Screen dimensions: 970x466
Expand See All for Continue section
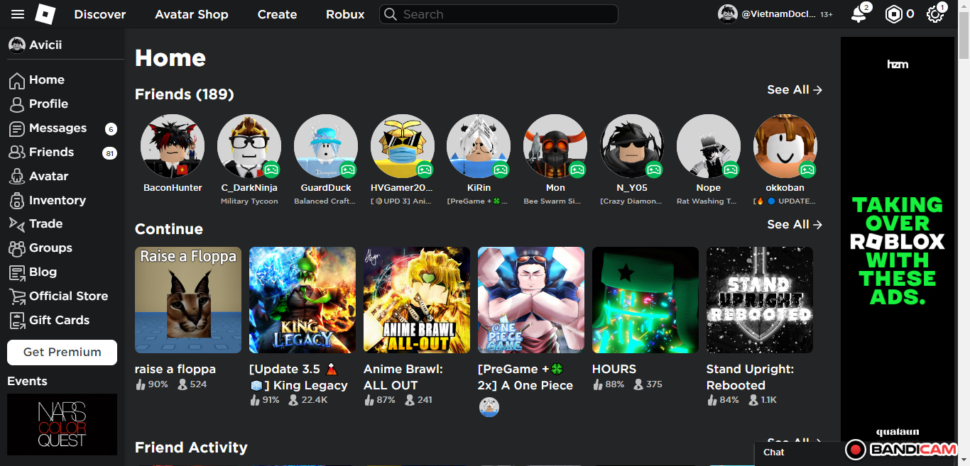pos(794,225)
